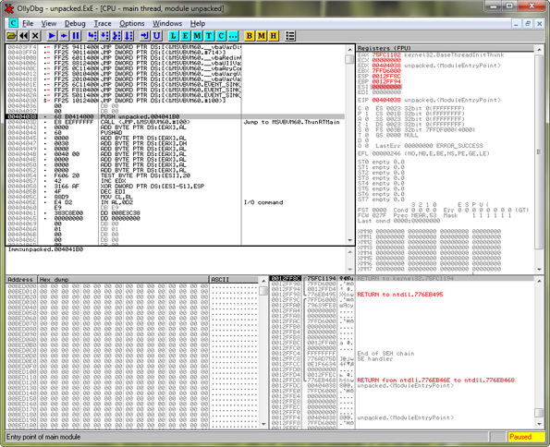
Task: Click the Run thread arrow icon
Action: click(x=64, y=36)
